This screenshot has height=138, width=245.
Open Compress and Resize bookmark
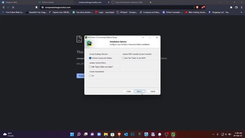(x=150, y=12)
